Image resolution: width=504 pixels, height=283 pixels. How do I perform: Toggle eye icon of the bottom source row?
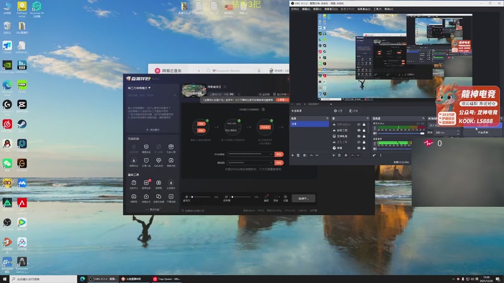pos(358,148)
